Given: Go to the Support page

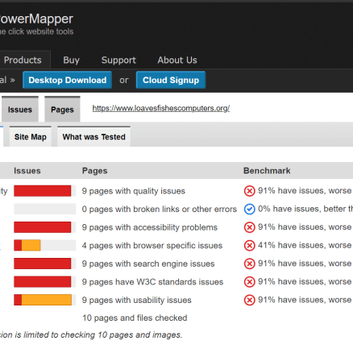Looking at the screenshot, I should coord(118,60).
